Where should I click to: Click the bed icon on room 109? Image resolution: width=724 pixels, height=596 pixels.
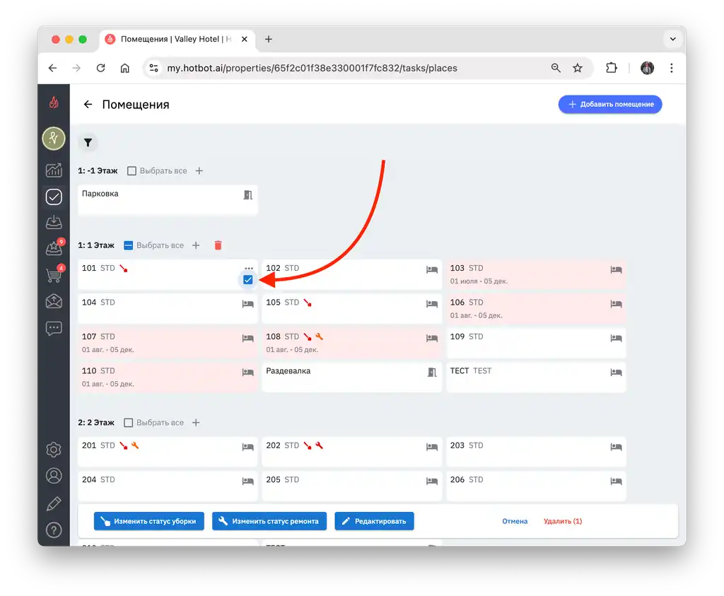point(616,339)
